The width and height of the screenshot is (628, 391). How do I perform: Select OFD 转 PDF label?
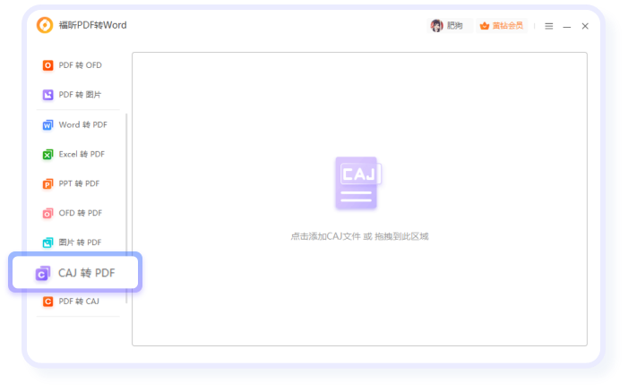click(81, 213)
